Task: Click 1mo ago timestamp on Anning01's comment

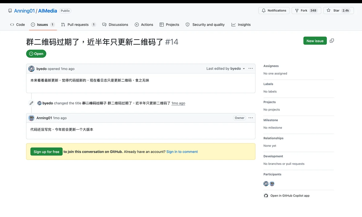Action: point(60,118)
